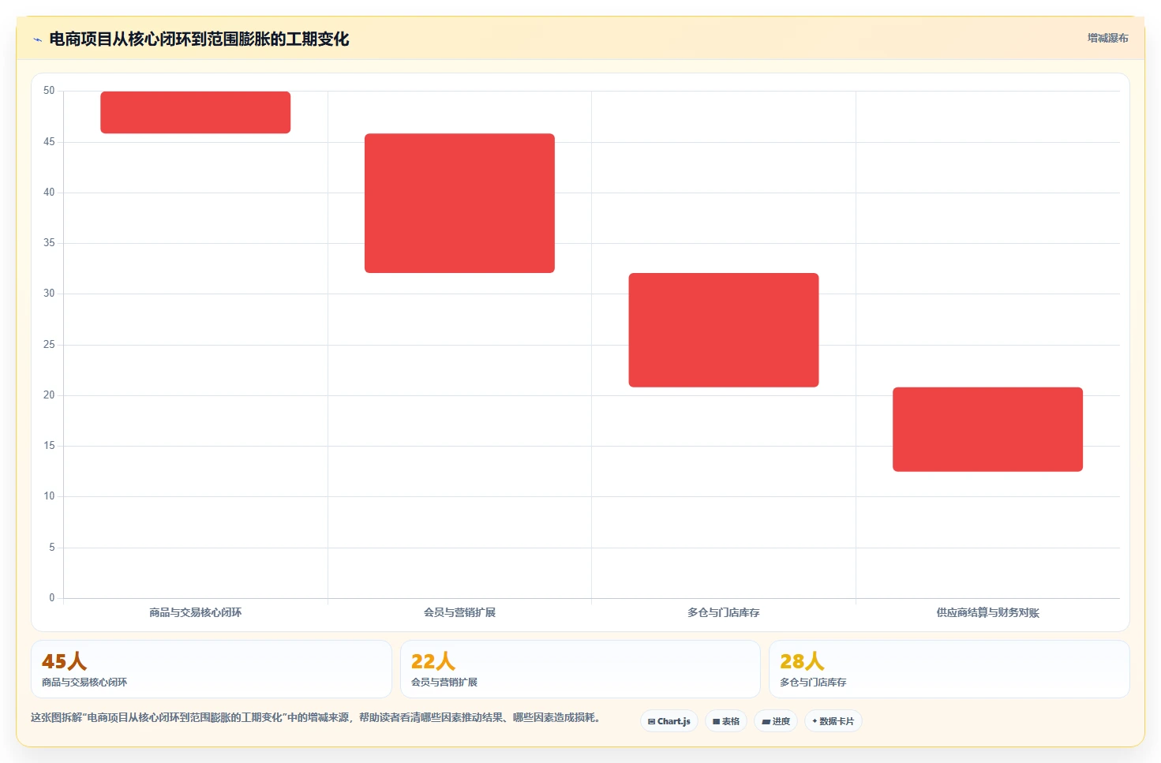
Task: Click the y-axis value 50
Action: click(x=49, y=91)
